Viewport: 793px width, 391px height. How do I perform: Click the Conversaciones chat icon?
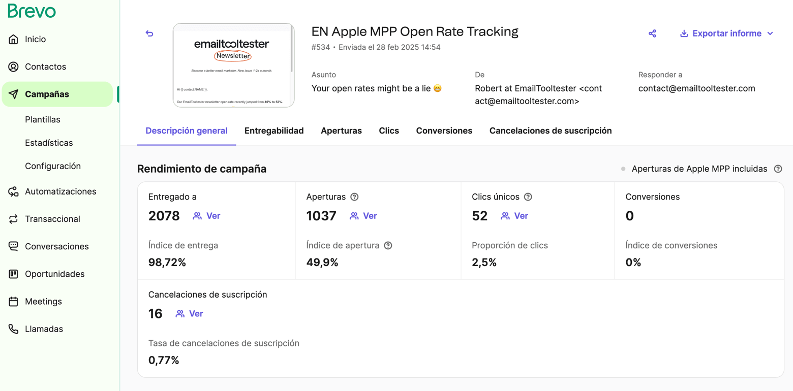(14, 246)
